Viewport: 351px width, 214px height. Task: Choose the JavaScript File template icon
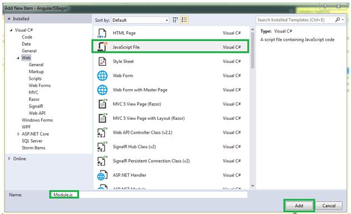(x=103, y=47)
